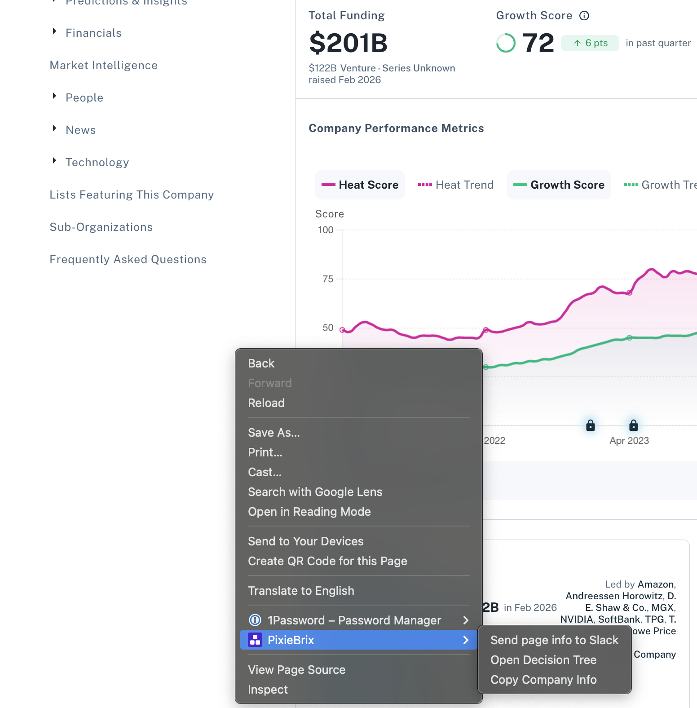Click the Growth Score info icon
Image resolution: width=697 pixels, height=708 pixels.
click(584, 16)
